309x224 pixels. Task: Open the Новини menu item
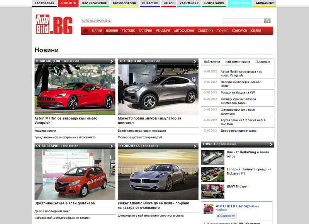click(112, 31)
